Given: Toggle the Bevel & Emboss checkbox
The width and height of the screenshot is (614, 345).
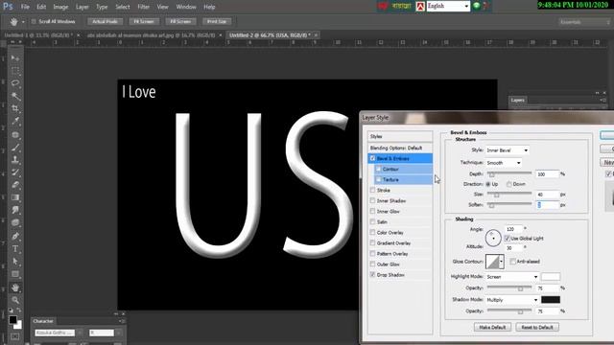Looking at the screenshot, I should click(372, 158).
